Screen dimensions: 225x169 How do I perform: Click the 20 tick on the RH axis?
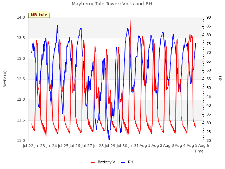click(208, 140)
